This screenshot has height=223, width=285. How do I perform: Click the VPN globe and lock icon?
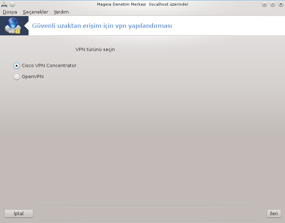[x=13, y=26]
